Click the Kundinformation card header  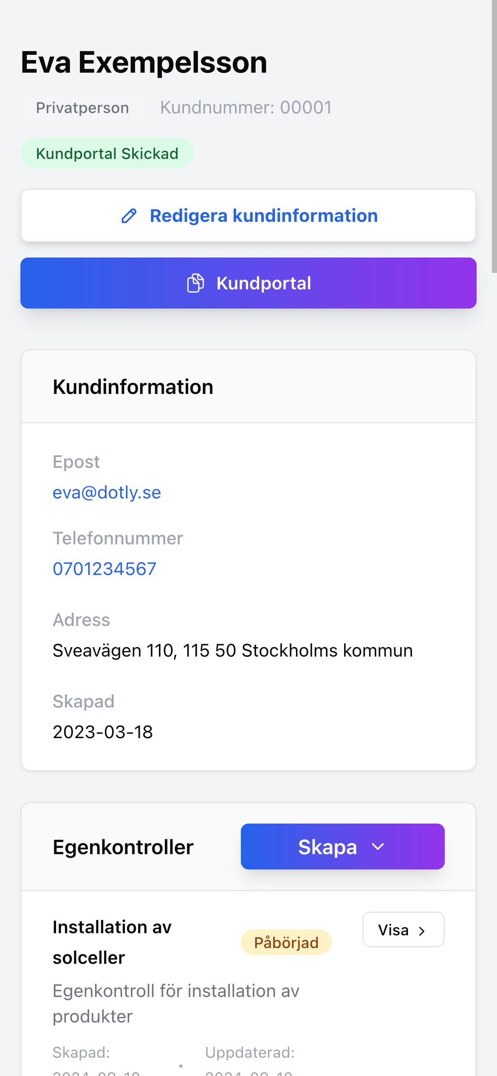(133, 387)
